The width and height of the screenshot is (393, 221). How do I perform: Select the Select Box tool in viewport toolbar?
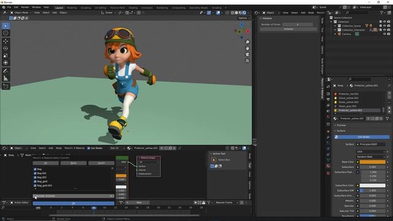(x=6, y=26)
